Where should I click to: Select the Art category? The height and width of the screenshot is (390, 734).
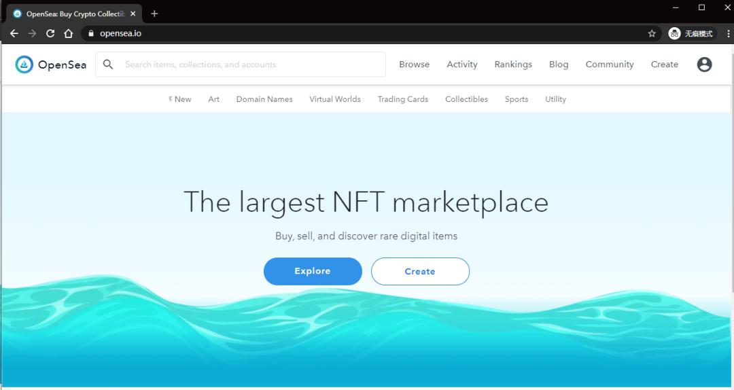click(214, 99)
